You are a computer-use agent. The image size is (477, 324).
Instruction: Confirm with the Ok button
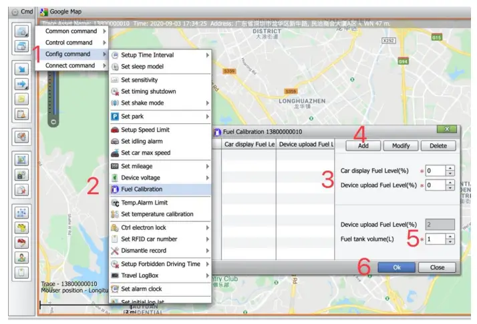[396, 267]
